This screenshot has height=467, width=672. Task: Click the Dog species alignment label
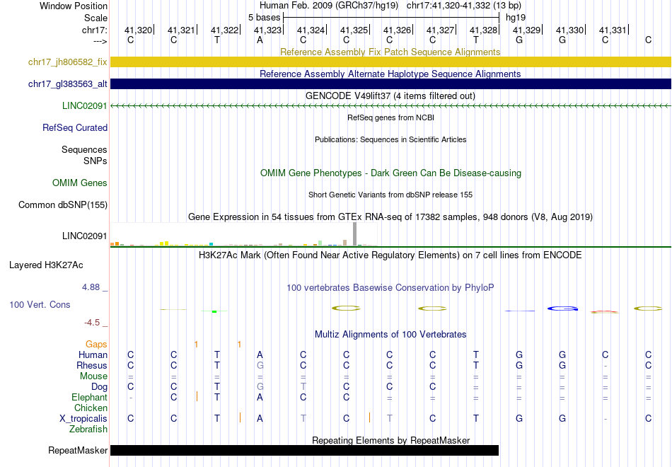(99, 387)
